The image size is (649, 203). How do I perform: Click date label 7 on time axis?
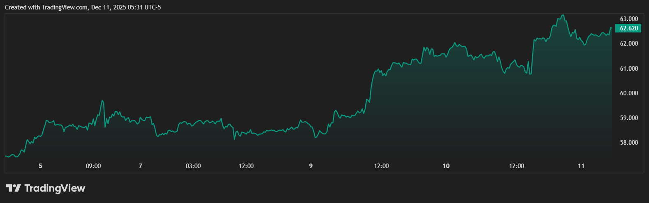tap(141, 166)
